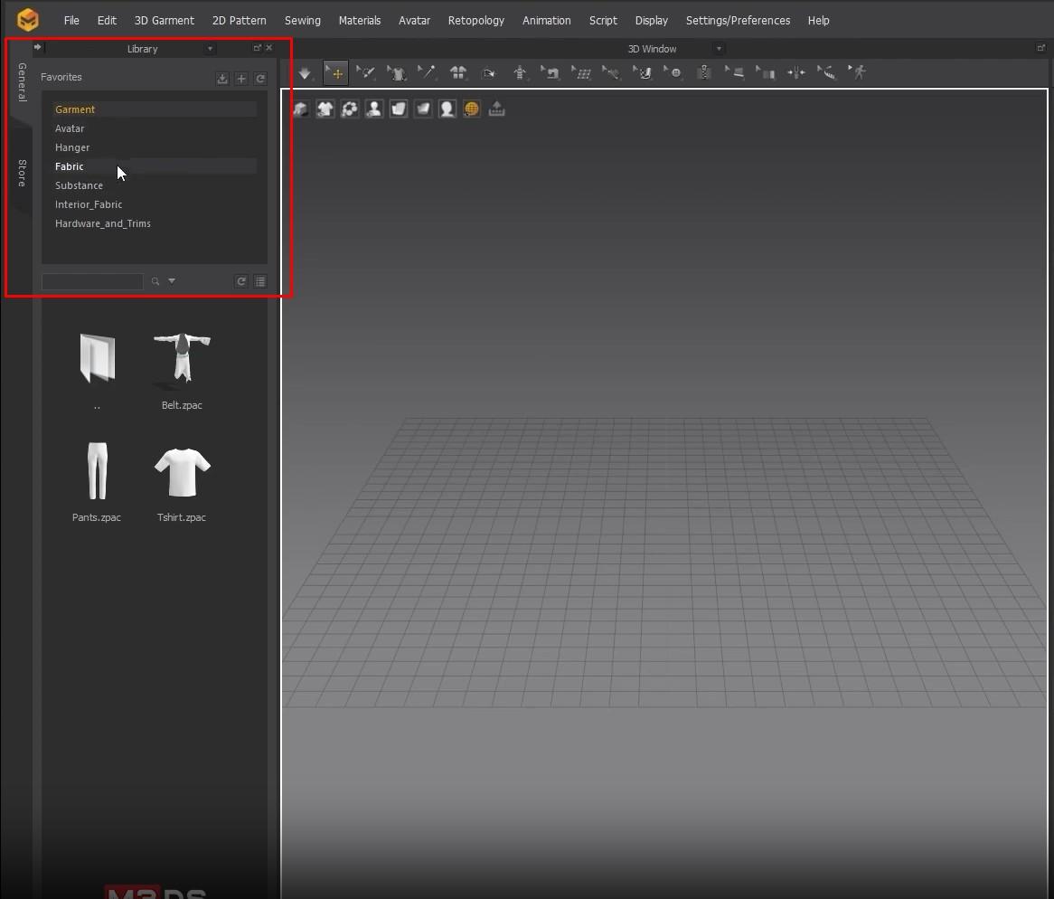This screenshot has width=1054, height=899.
Task: Switch to the Store side tab
Action: click(x=22, y=173)
